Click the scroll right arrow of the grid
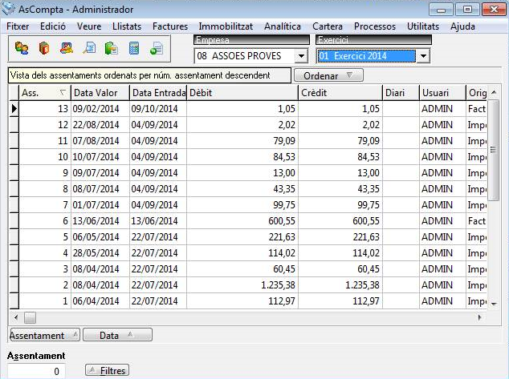Screen dimensions: 509x379 pos(480,317)
